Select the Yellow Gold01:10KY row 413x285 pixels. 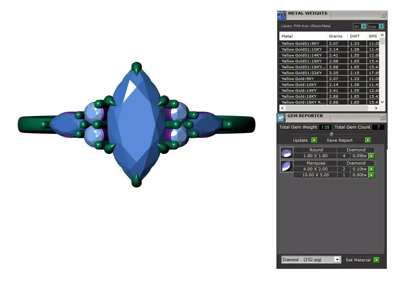pos(329,49)
